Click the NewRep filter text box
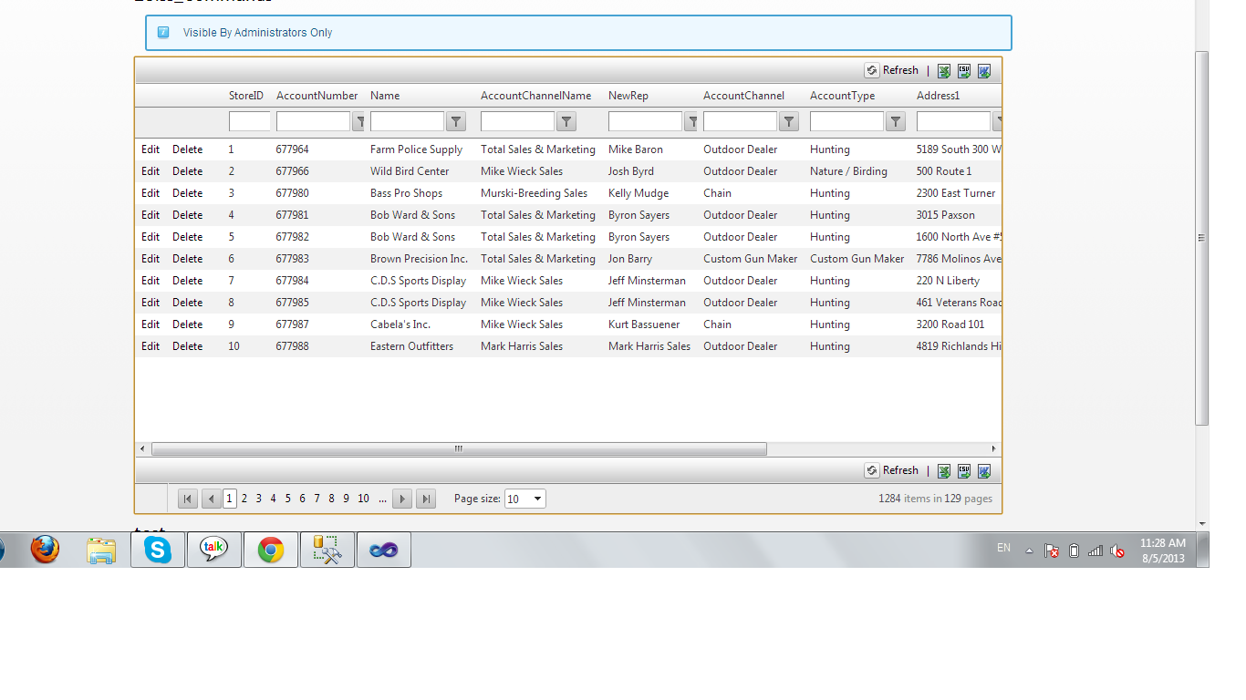This screenshot has width=1246, height=700. (x=646, y=122)
